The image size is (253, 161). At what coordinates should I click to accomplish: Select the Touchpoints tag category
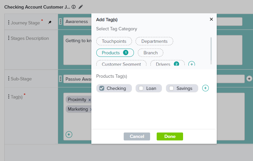[x=114, y=41]
